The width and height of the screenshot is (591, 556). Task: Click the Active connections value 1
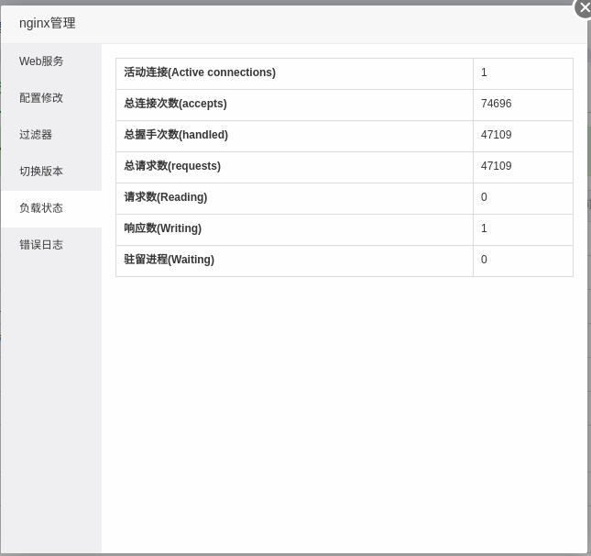click(x=484, y=72)
